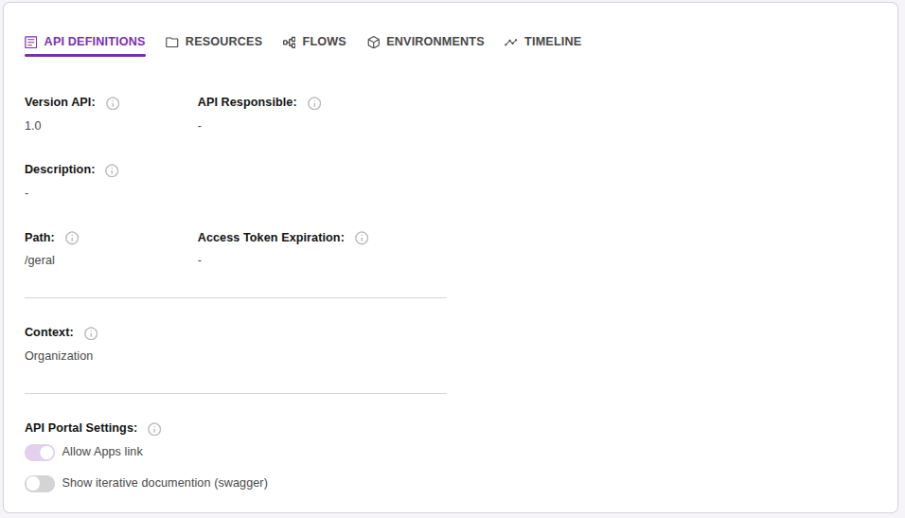Select the API Definitions tab

[85, 42]
